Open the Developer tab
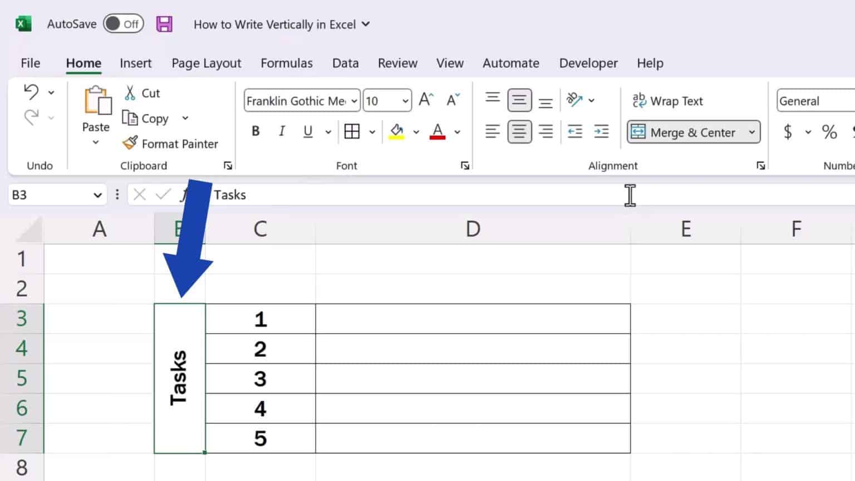Screen dimensions: 855x481 click(x=588, y=63)
